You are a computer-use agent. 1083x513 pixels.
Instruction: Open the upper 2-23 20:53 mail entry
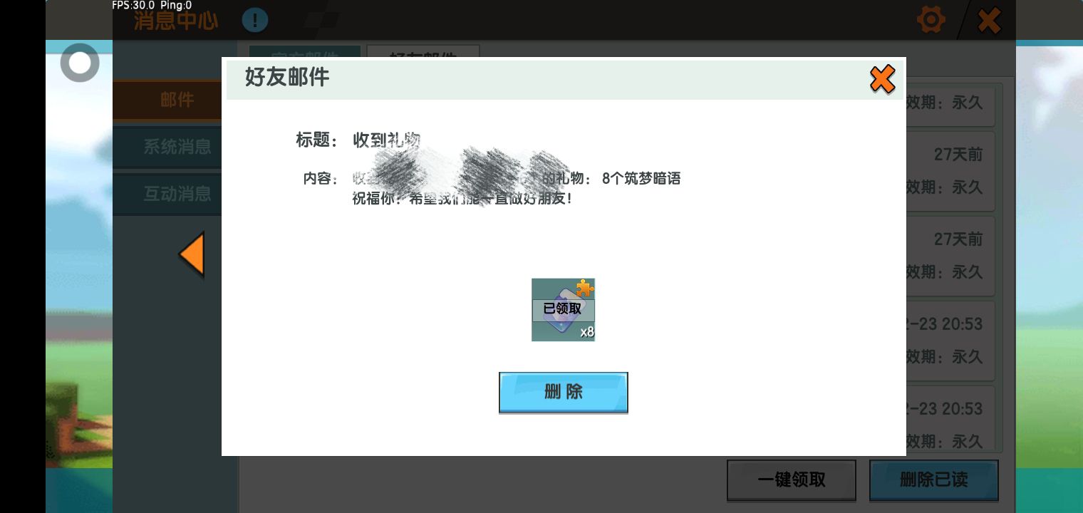click(950, 340)
